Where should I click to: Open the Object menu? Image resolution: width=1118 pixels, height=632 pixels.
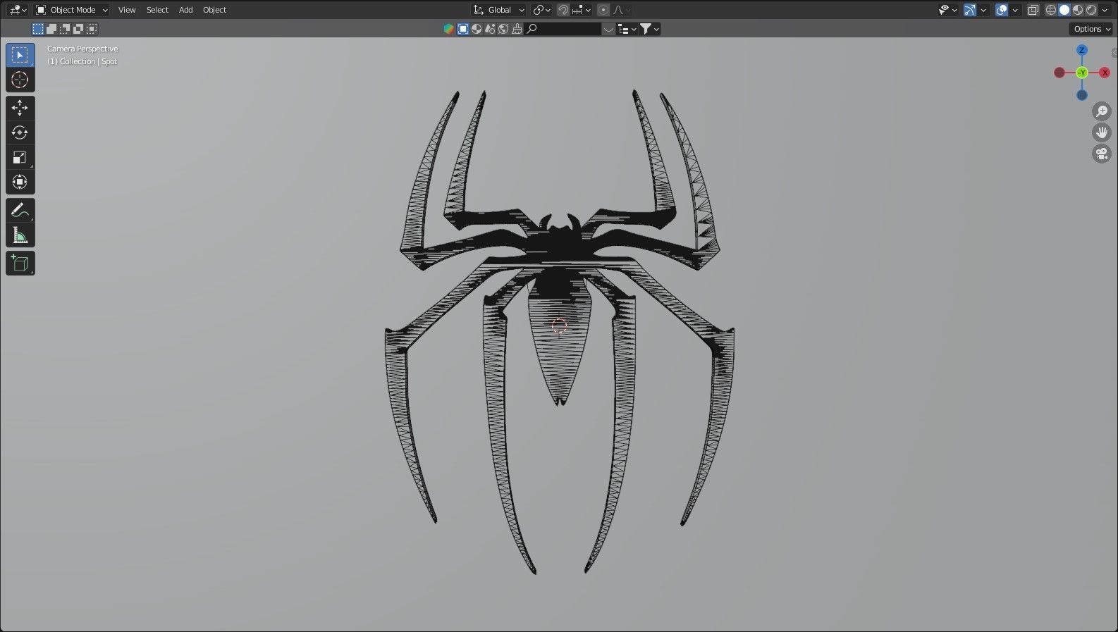tap(214, 10)
